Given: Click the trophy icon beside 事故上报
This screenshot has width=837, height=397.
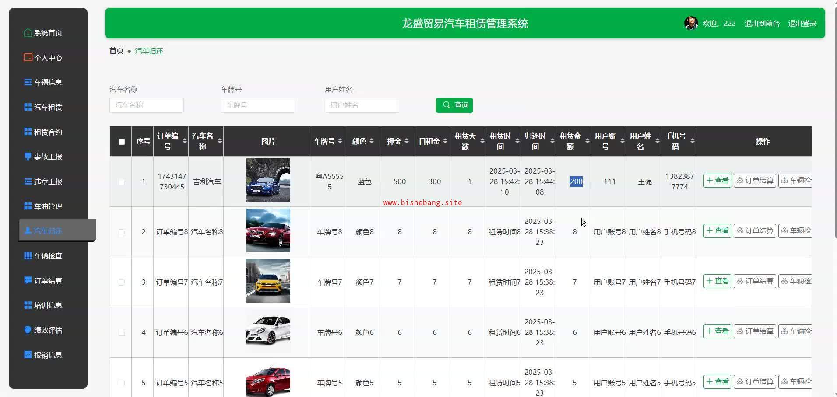Looking at the screenshot, I should tap(28, 157).
